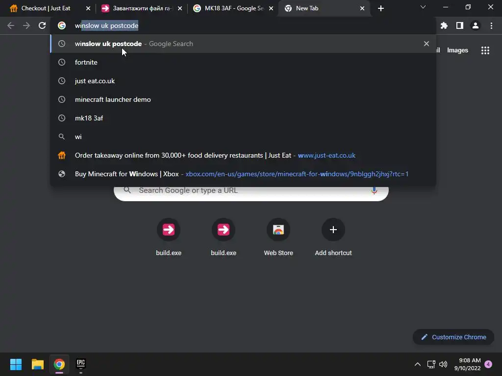The image size is (502, 376).
Task: Open the Just Eat takeaway suggestion
Action: pos(243,155)
